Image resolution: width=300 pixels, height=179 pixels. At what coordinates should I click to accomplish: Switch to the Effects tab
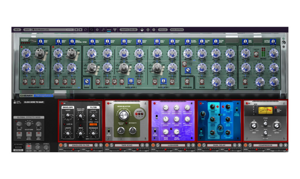pyautogui.click(x=18, y=150)
